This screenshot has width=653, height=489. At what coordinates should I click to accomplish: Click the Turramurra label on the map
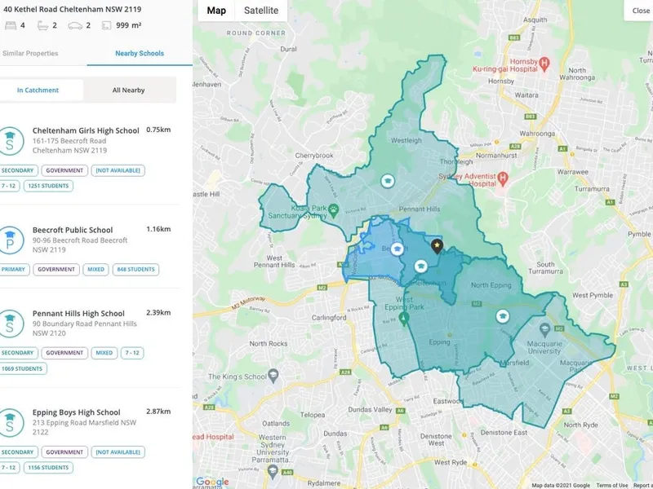[x=592, y=189]
